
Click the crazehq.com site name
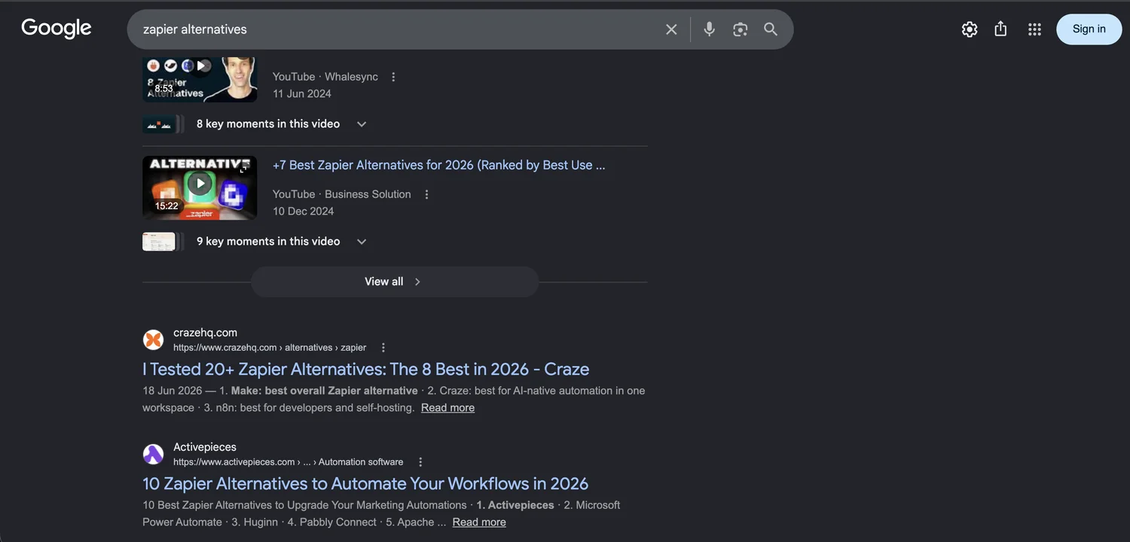click(x=205, y=333)
